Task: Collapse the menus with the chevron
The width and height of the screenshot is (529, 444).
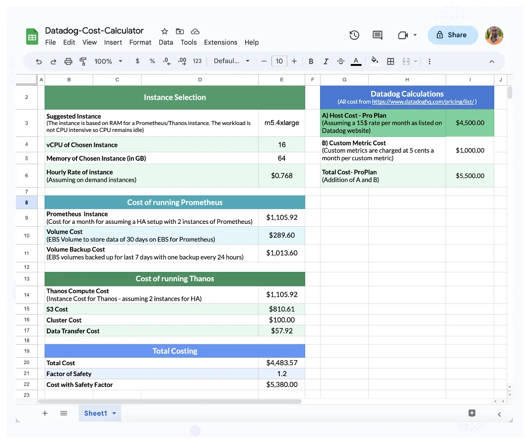Action: pyautogui.click(x=492, y=62)
